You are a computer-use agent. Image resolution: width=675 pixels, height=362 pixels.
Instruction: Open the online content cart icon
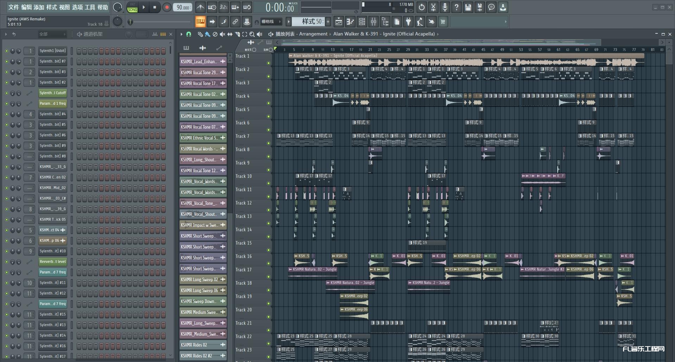(x=443, y=22)
